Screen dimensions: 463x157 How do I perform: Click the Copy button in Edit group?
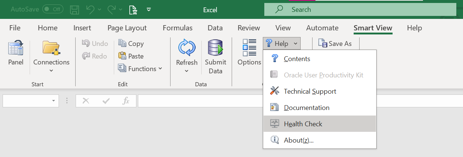[x=131, y=43]
